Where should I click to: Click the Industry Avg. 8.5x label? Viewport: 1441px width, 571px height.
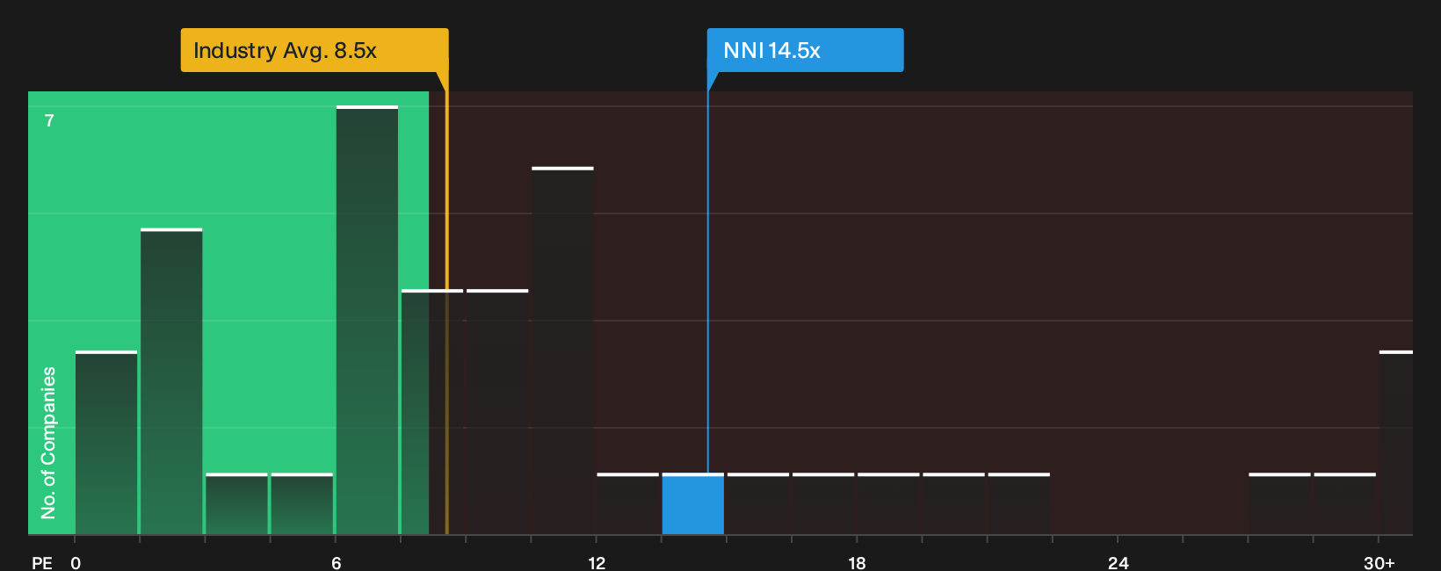point(315,50)
